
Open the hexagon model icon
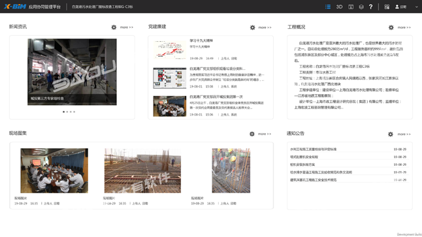click(x=361, y=7)
